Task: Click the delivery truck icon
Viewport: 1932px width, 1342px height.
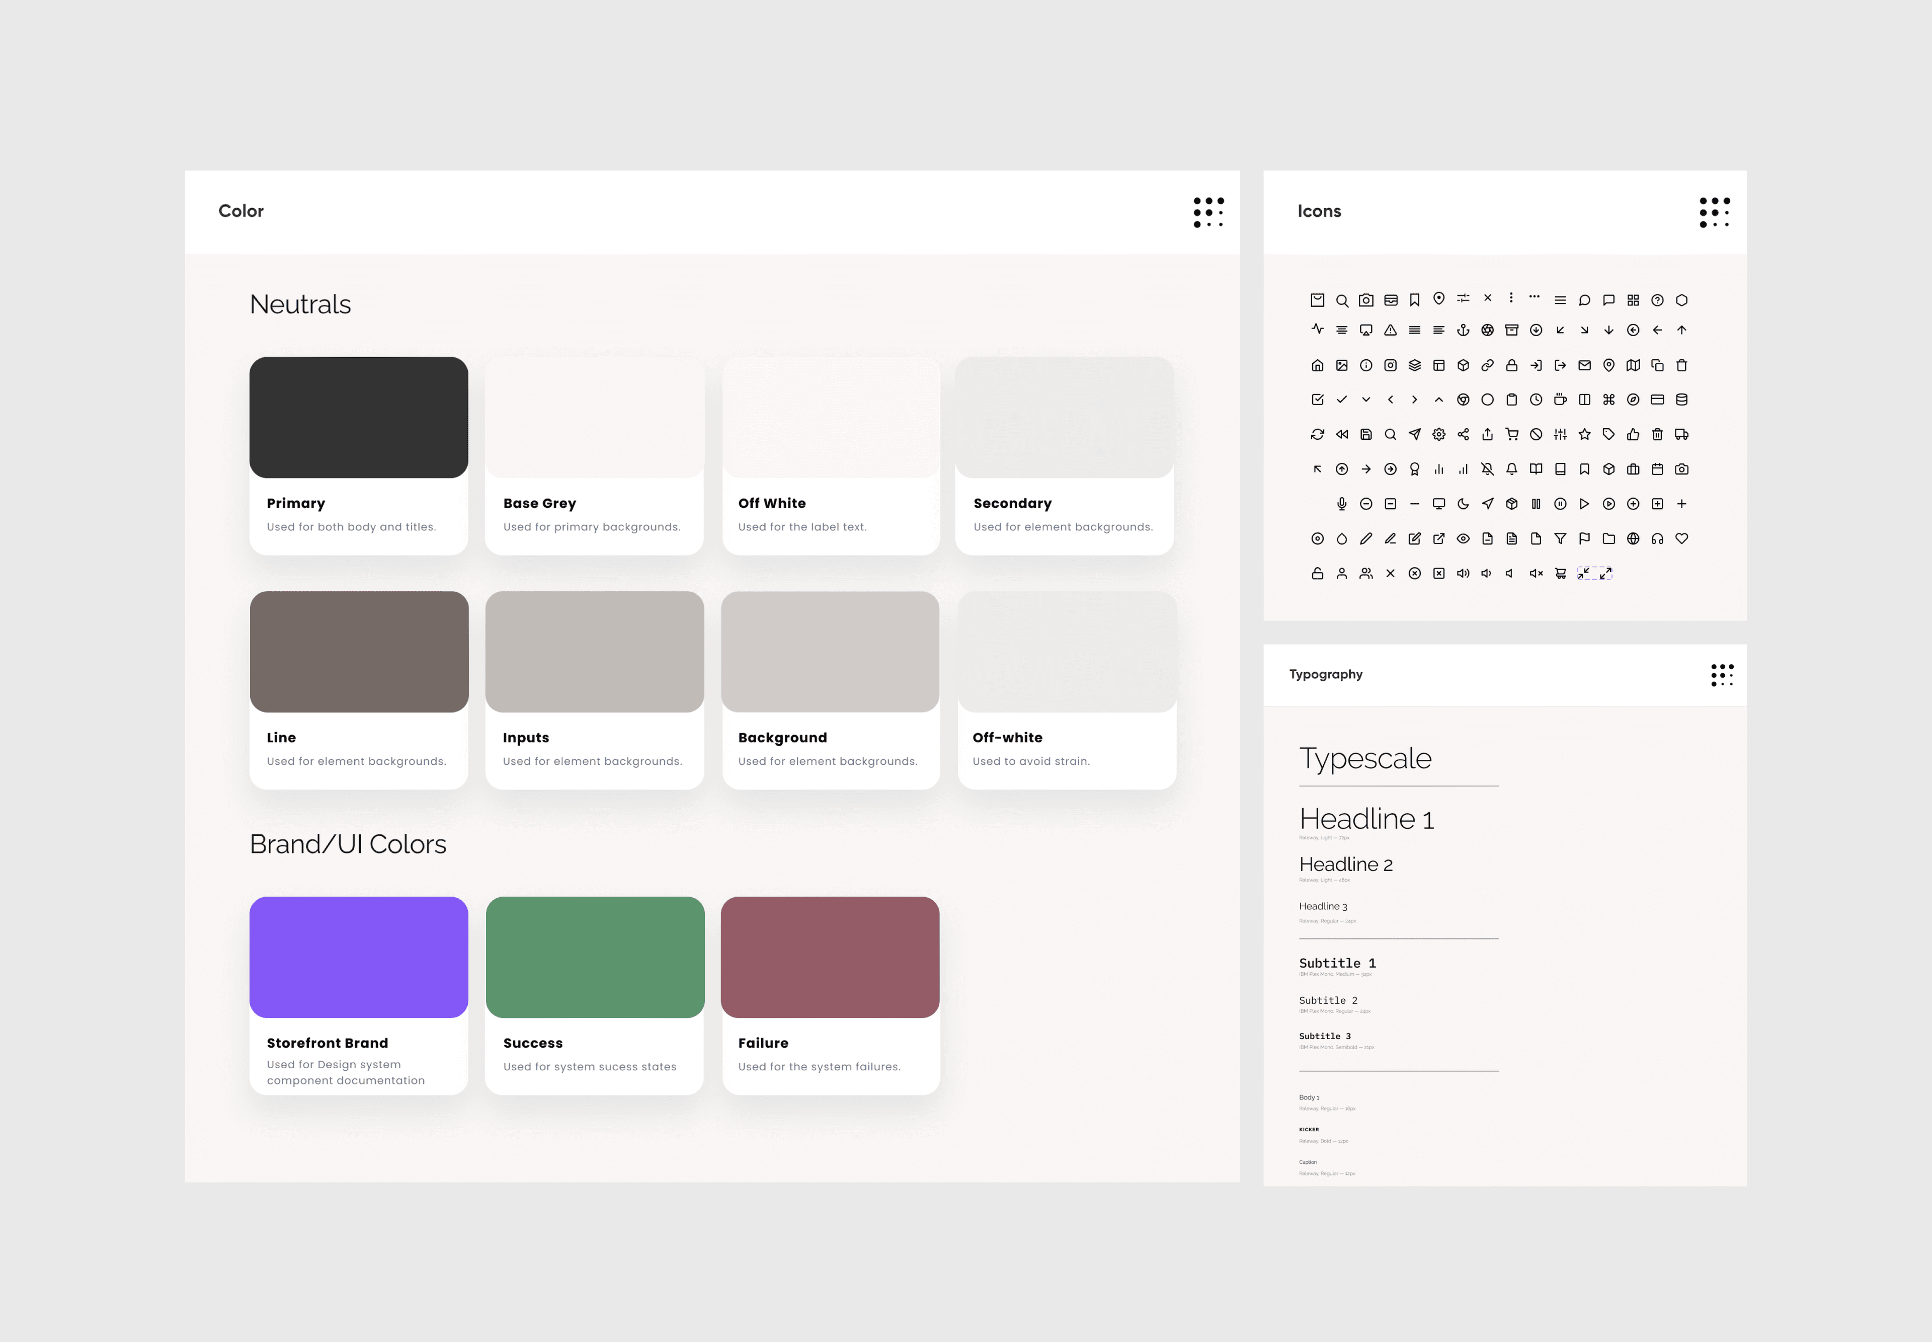Action: [x=1681, y=435]
